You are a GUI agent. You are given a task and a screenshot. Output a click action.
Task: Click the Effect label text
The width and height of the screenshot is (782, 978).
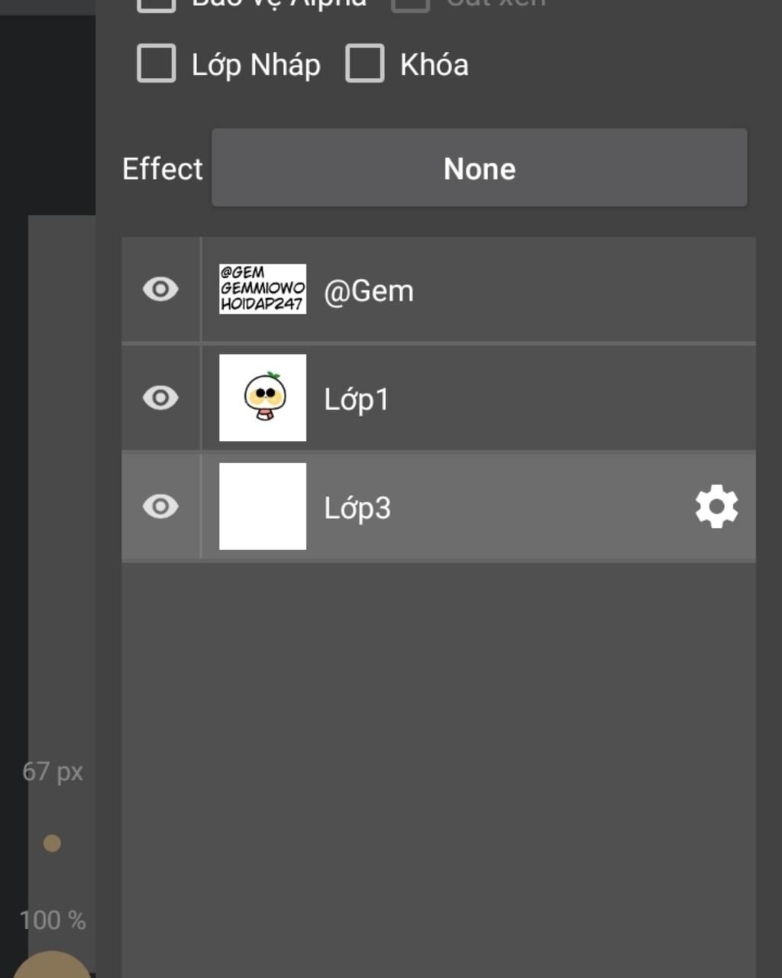(163, 169)
